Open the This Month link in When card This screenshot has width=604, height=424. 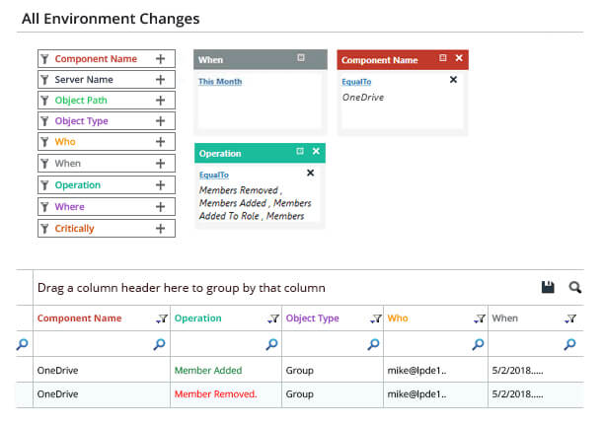tap(220, 82)
